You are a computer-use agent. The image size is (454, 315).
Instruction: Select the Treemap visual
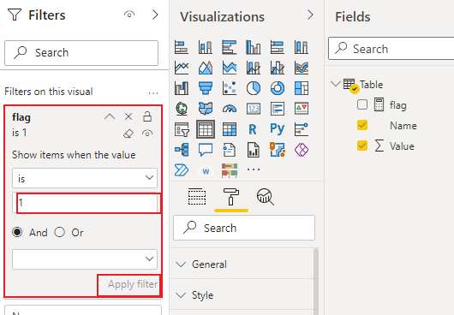[302, 88]
